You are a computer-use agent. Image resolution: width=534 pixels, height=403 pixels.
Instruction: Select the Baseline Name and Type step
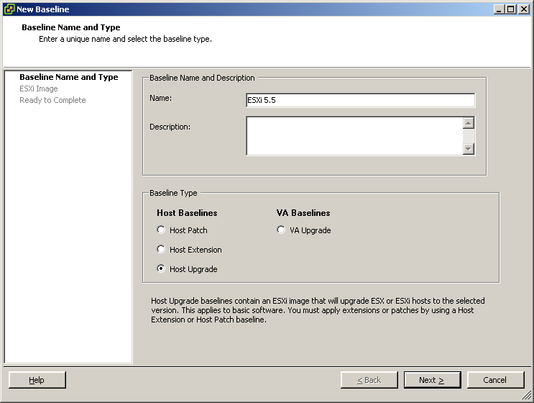tap(68, 77)
